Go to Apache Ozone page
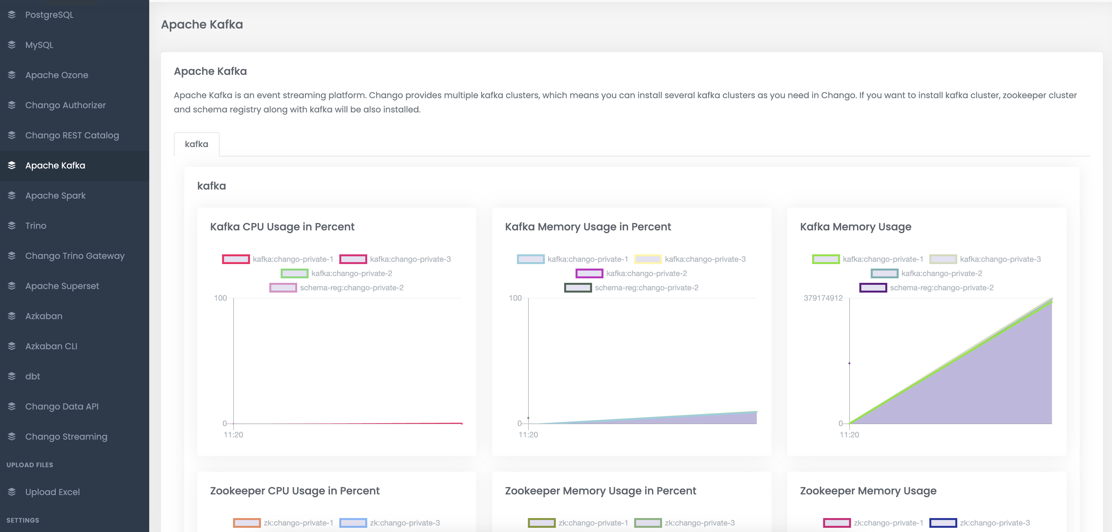Viewport: 1112px width, 532px height. click(x=74, y=75)
